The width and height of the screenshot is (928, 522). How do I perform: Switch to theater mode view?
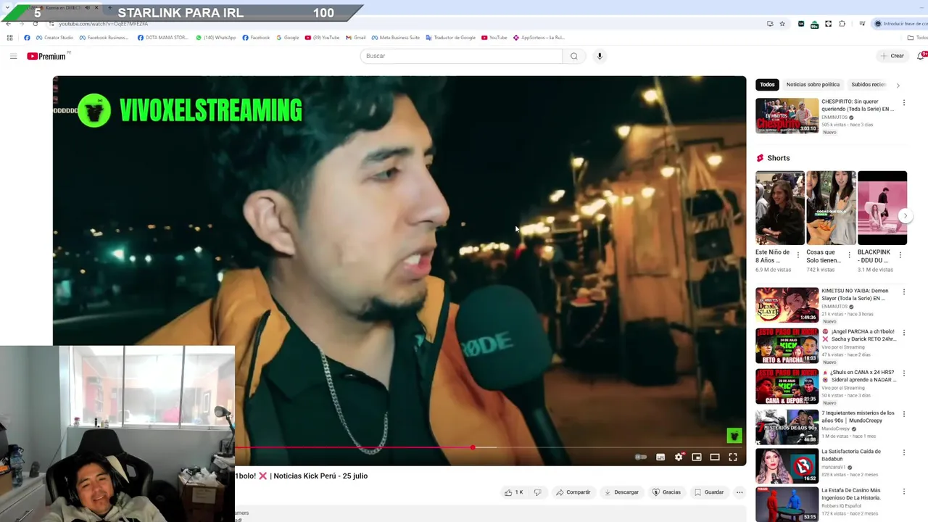coord(715,457)
